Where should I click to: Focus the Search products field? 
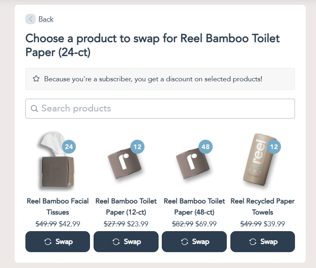167,109
